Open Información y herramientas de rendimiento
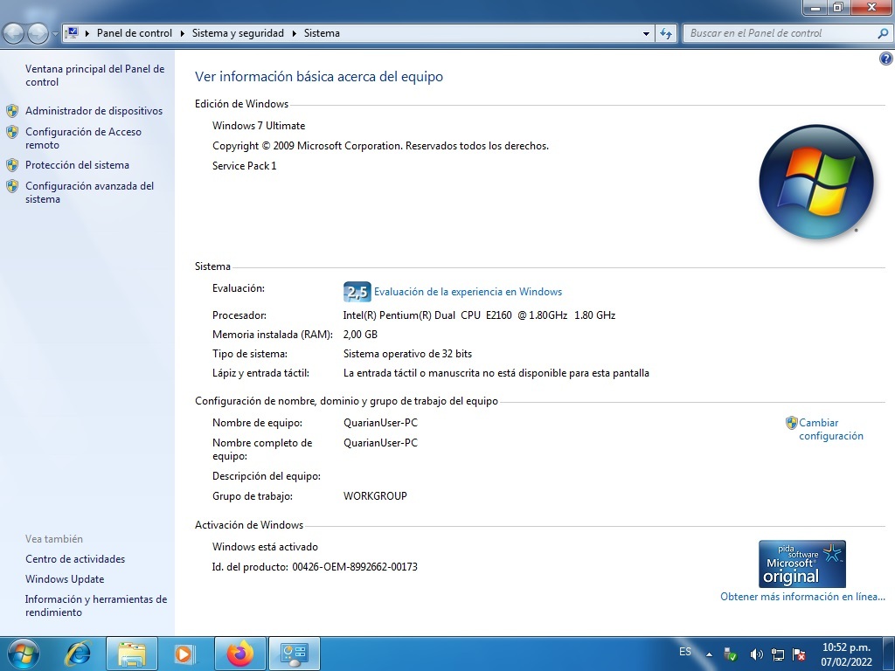Image resolution: width=895 pixels, height=671 pixels. pyautogui.click(x=96, y=605)
